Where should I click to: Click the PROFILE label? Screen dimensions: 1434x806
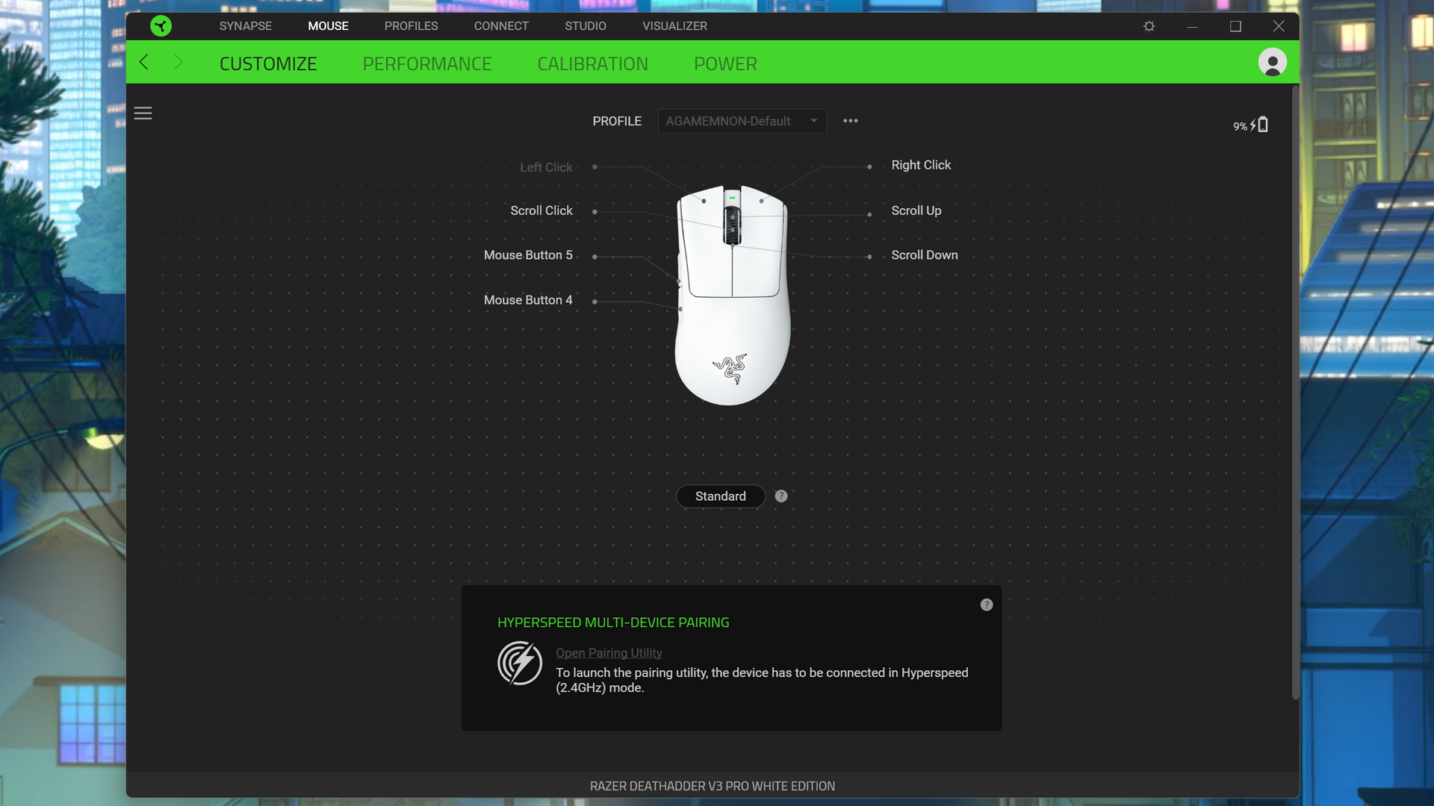[617, 121]
